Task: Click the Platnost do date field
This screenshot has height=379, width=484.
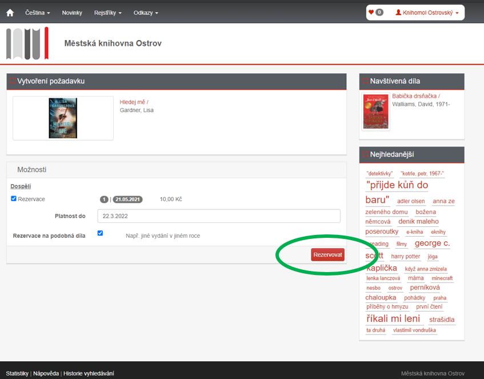Action: point(218,216)
